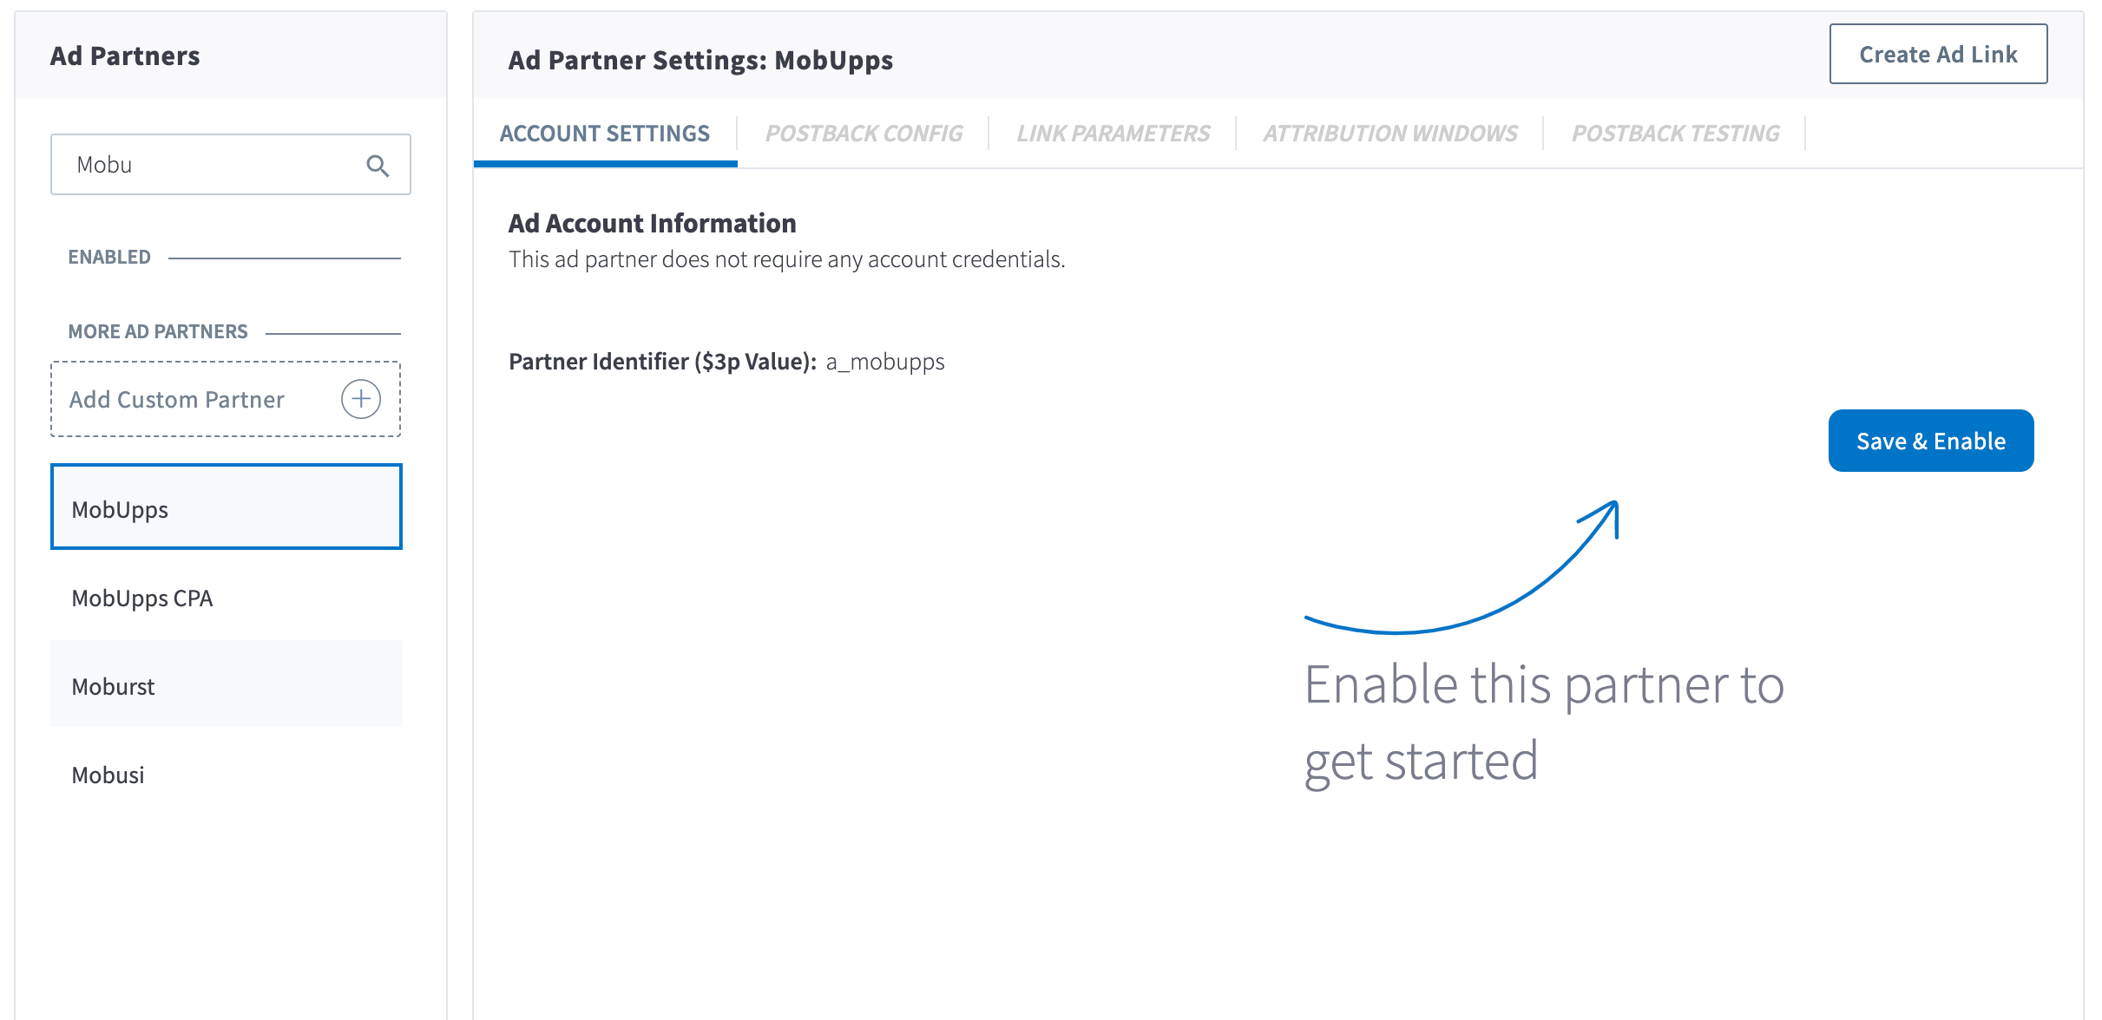Click the Ad Partners panel title

click(125, 56)
